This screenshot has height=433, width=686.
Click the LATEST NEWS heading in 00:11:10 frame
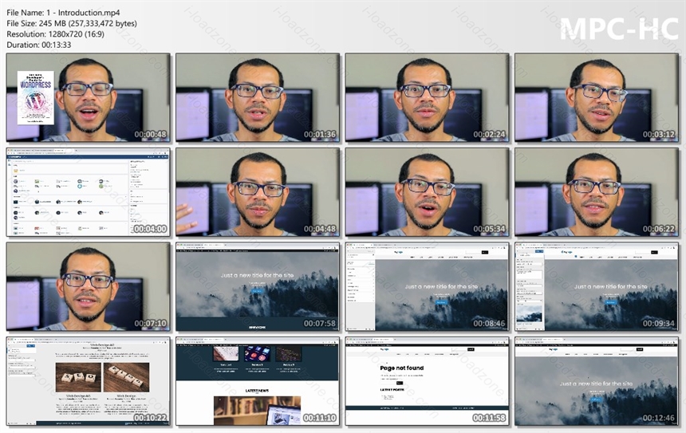click(257, 391)
